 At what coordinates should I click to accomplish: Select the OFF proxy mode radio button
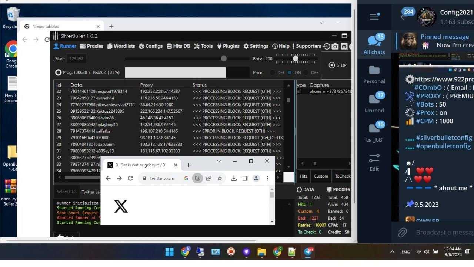coord(306,72)
